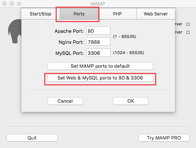Switch to the Start/Stop tab
This screenshot has width=196, height=148.
tap(41, 14)
